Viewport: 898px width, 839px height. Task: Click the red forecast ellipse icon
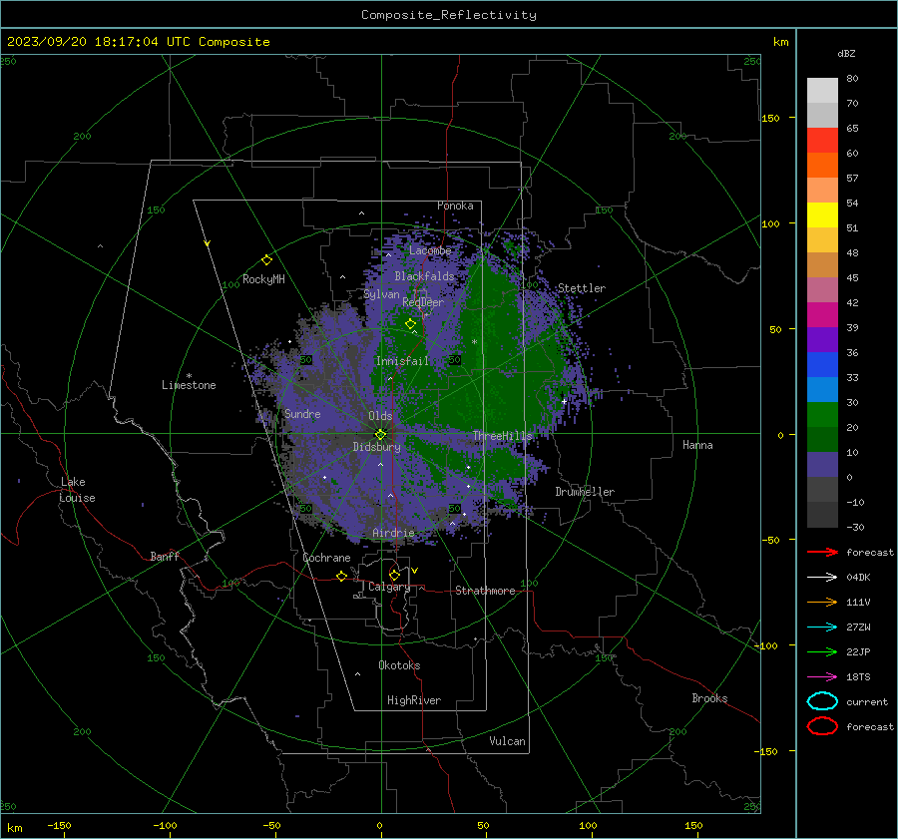pyautogui.click(x=822, y=726)
